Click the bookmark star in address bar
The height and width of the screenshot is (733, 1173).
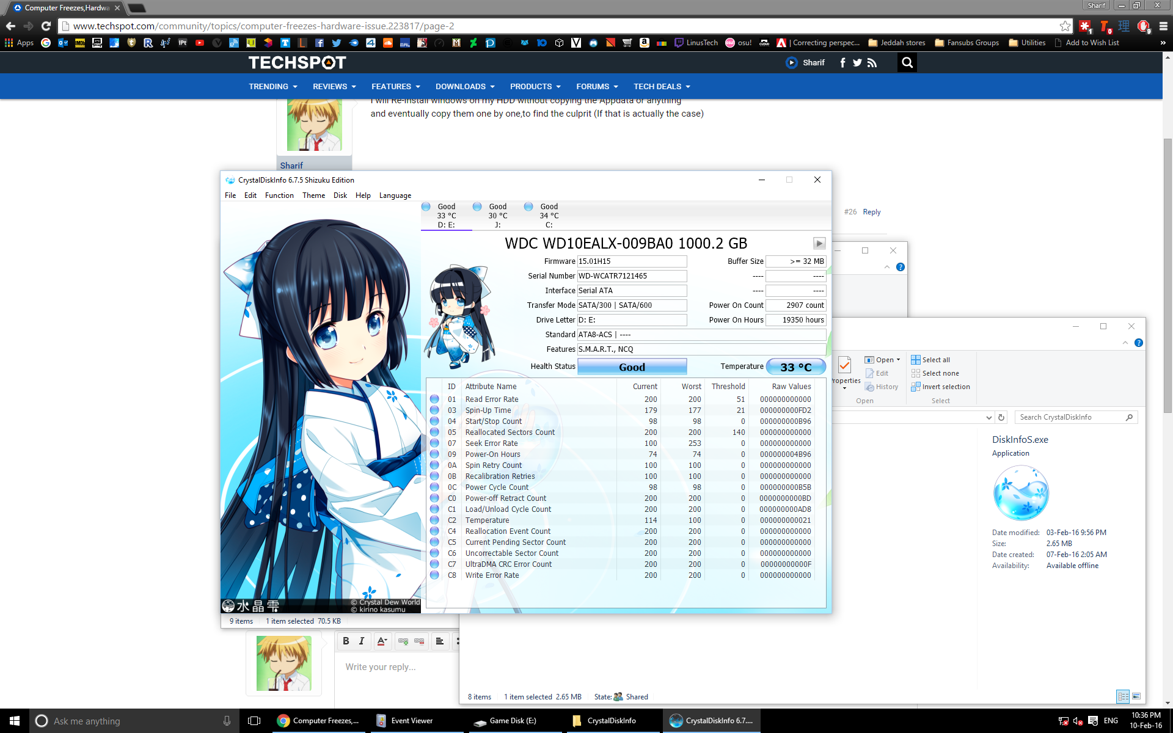click(1065, 26)
